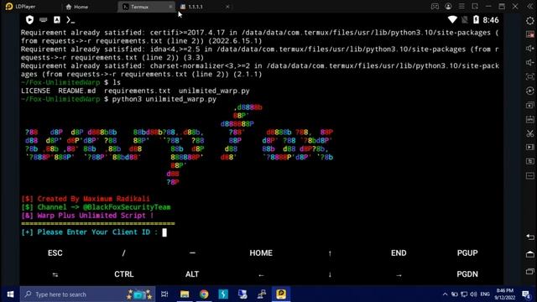537x302 pixels.
Task: Tap the Android home button
Action: [x=529, y=254]
